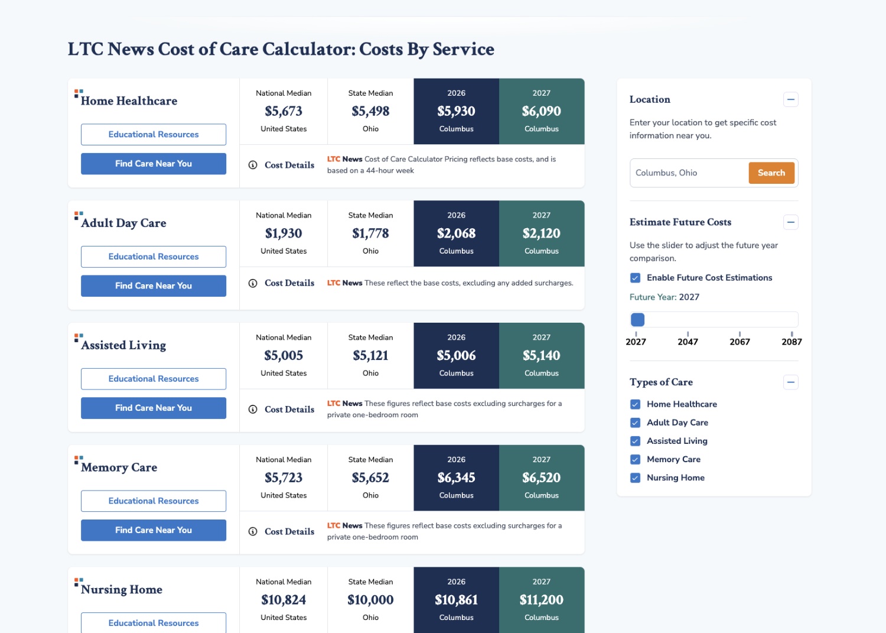Viewport: 886px width, 633px height.
Task: Click the Memory Care Cost Details label
Action: (x=289, y=531)
